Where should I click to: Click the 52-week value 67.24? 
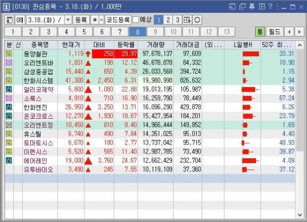point(287,98)
